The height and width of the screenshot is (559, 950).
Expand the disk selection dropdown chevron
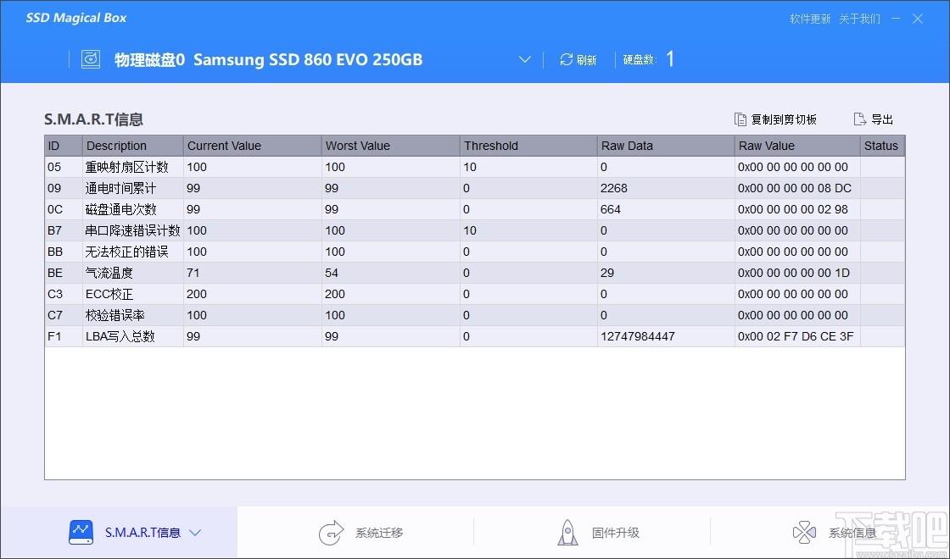pos(525,59)
